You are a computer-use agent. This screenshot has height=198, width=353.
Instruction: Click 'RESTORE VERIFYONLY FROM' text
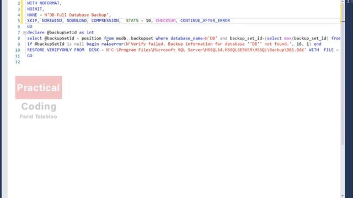pos(56,50)
